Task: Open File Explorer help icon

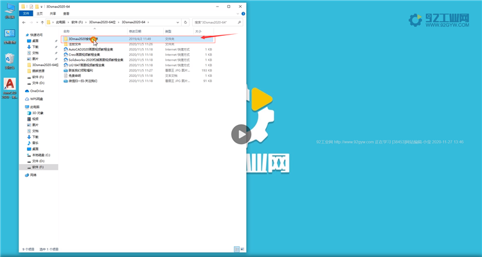Action: click(x=243, y=14)
